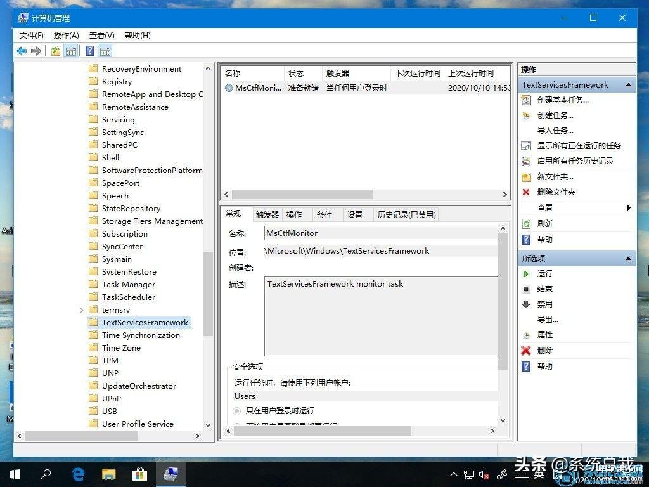Click the 名称 field showing MsCtfMonitor
The height and width of the screenshot is (487, 649).
tap(381, 233)
